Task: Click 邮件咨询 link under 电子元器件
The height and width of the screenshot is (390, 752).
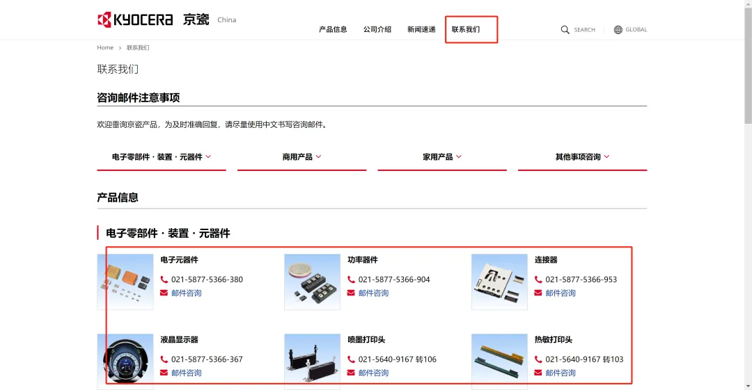Action: [x=187, y=293]
